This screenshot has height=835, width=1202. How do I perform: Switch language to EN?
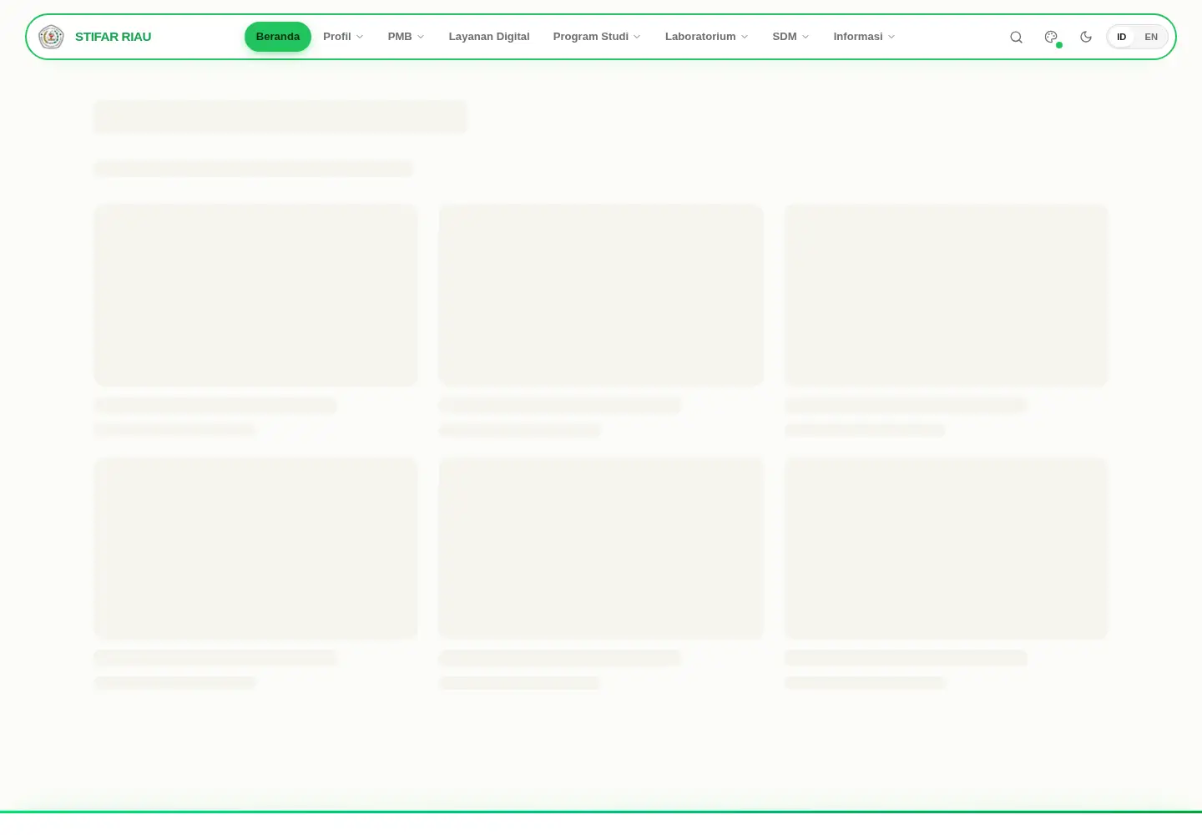pyautogui.click(x=1151, y=37)
